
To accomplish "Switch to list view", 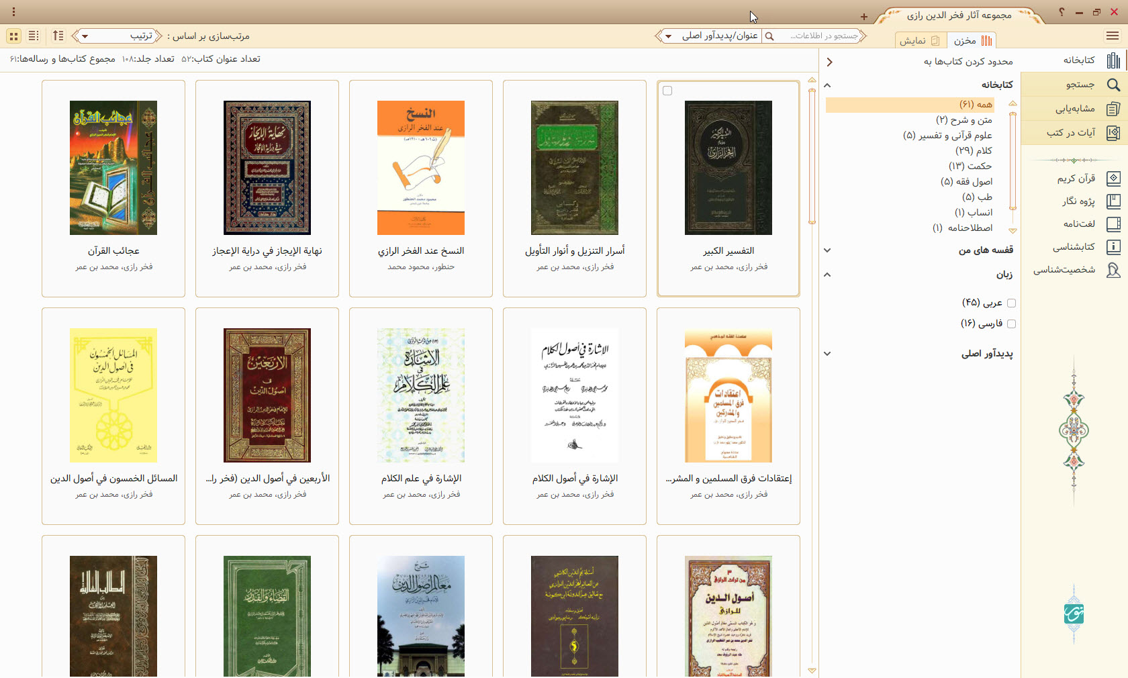I will pos(34,36).
